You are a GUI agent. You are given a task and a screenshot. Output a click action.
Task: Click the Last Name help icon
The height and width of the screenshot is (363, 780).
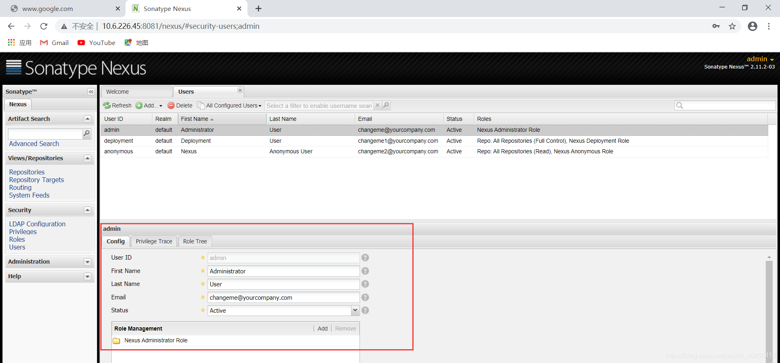click(x=365, y=284)
